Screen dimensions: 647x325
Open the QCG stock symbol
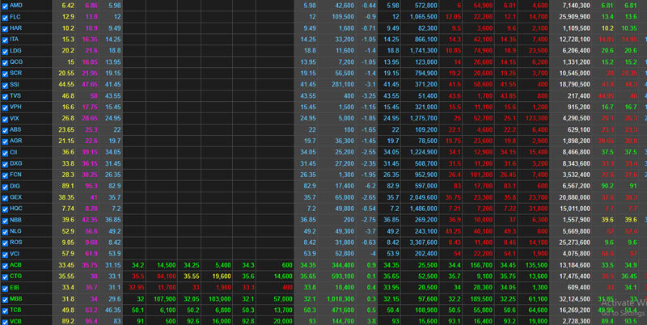tap(16, 61)
